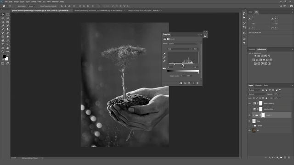Toggle Show Transform Controls checkbox
294x165 pixels.
coord(39,6)
